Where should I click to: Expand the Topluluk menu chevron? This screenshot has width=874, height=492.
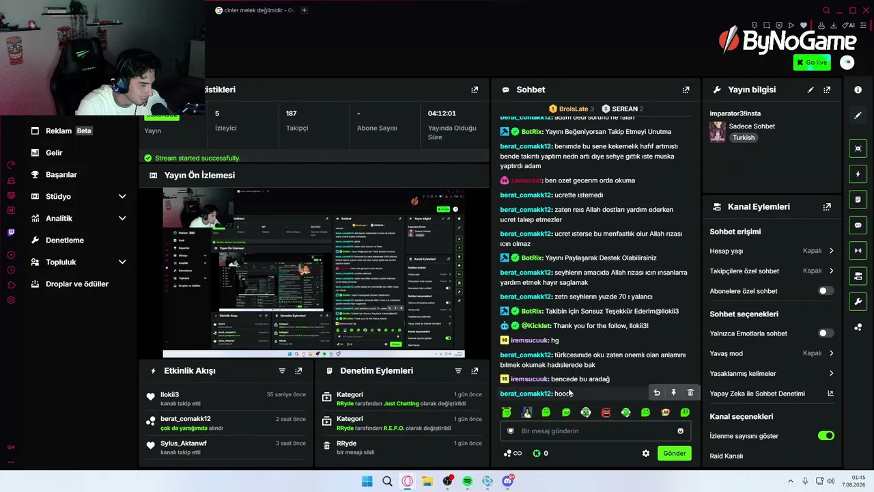[122, 262]
